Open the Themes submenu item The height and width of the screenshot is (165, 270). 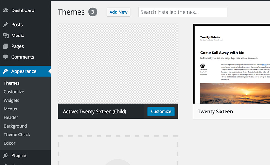click(12, 83)
